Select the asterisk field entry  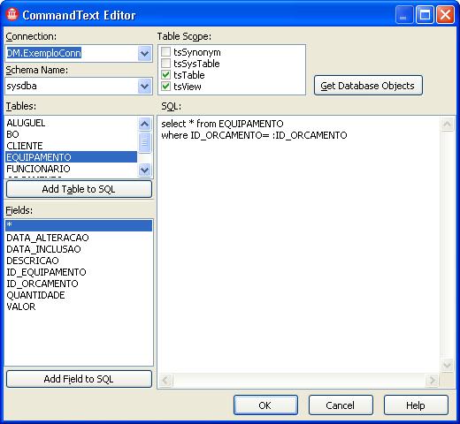(x=79, y=225)
